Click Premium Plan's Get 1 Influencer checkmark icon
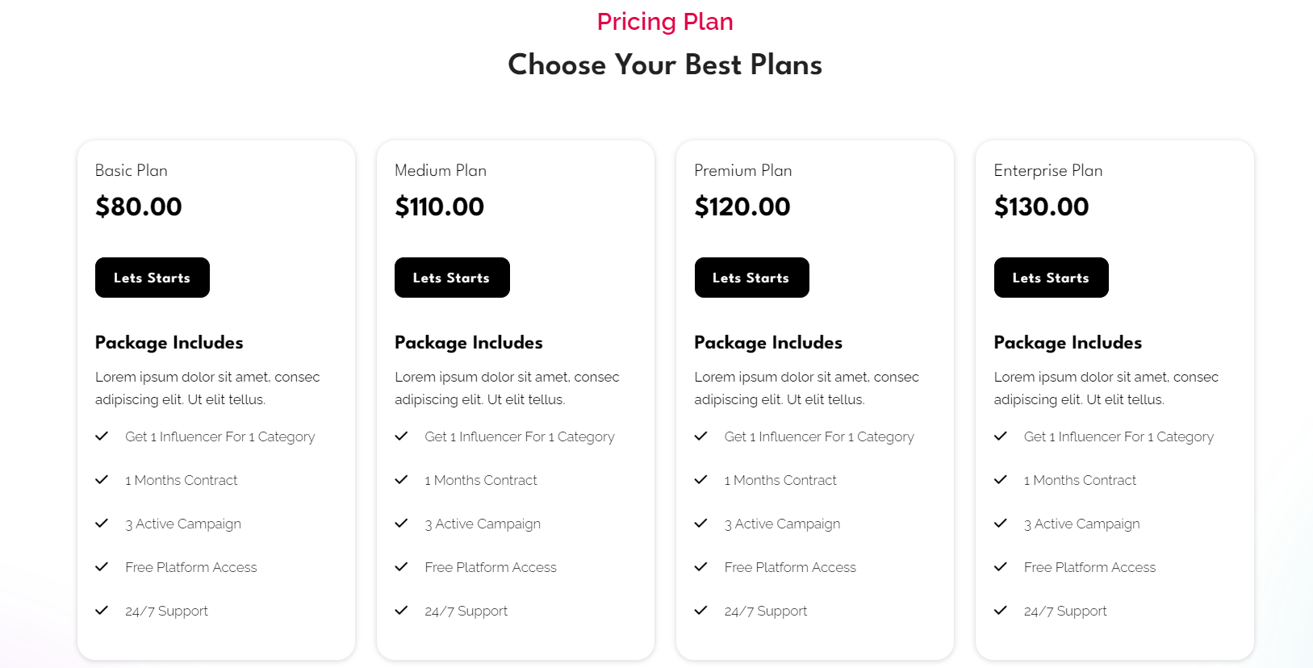 point(700,436)
